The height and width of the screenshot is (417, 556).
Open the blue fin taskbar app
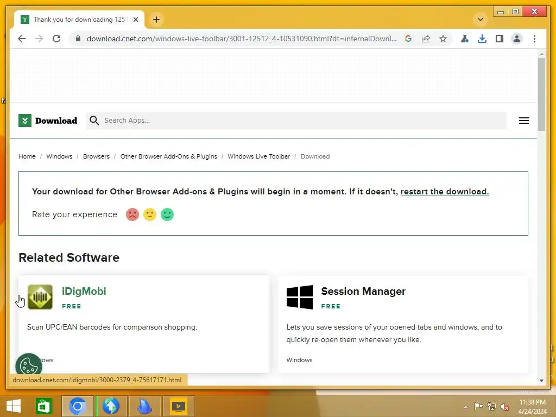(x=144, y=406)
